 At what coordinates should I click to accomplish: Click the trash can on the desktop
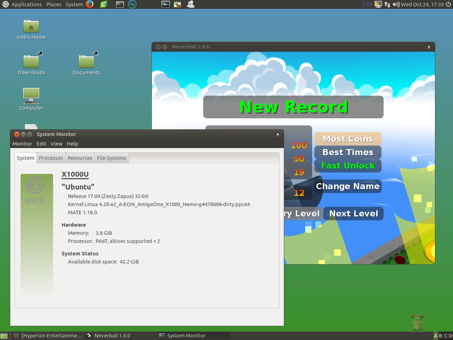coord(417,322)
